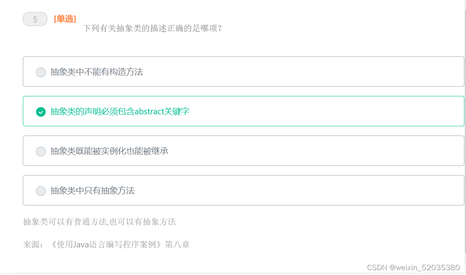Click the question text about 抽象类
The image size is (466, 275).
click(x=151, y=28)
